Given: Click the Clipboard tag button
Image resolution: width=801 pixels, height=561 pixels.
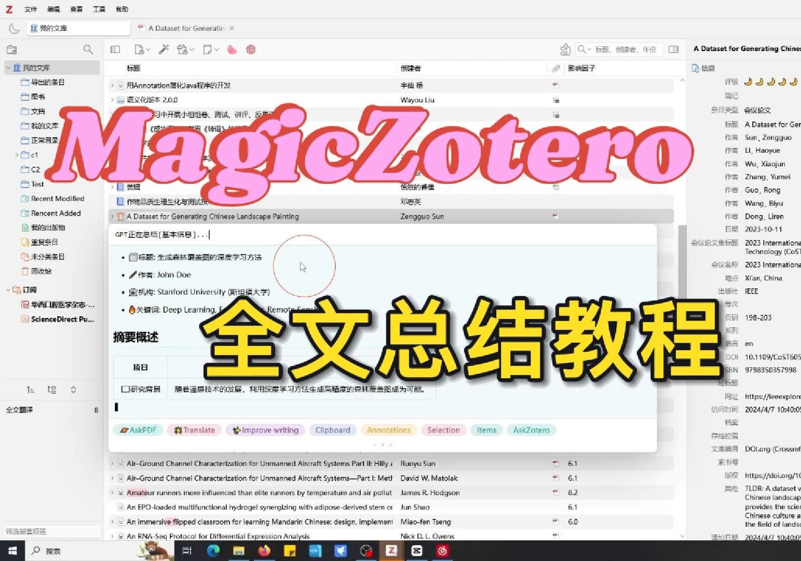Looking at the screenshot, I should pos(333,430).
